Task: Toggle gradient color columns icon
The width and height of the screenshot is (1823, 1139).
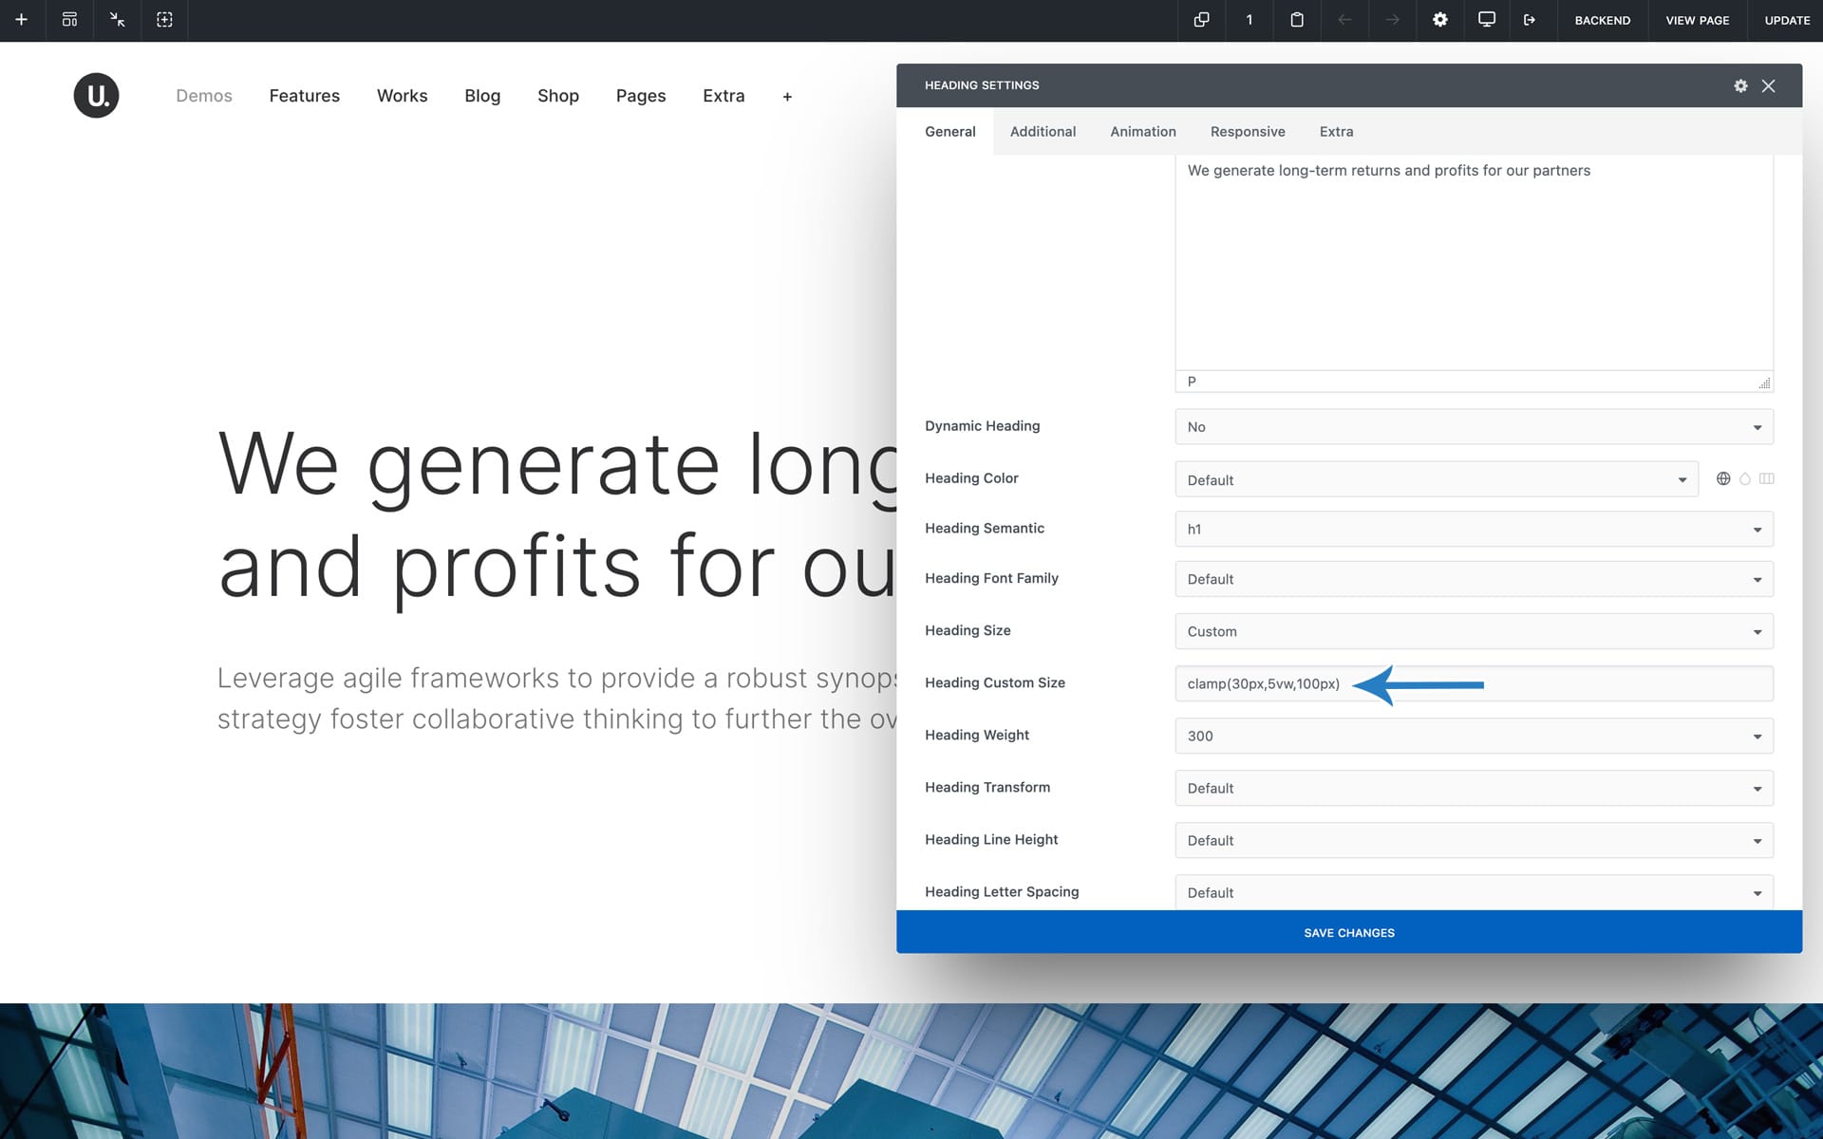Action: pyautogui.click(x=1766, y=479)
